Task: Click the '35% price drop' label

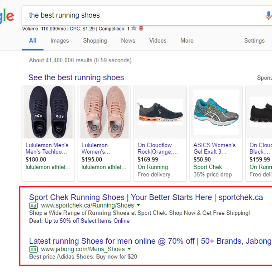Action: [213, 174]
